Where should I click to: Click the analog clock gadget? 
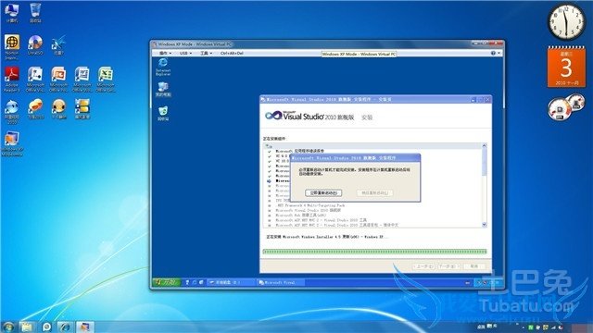(566, 21)
